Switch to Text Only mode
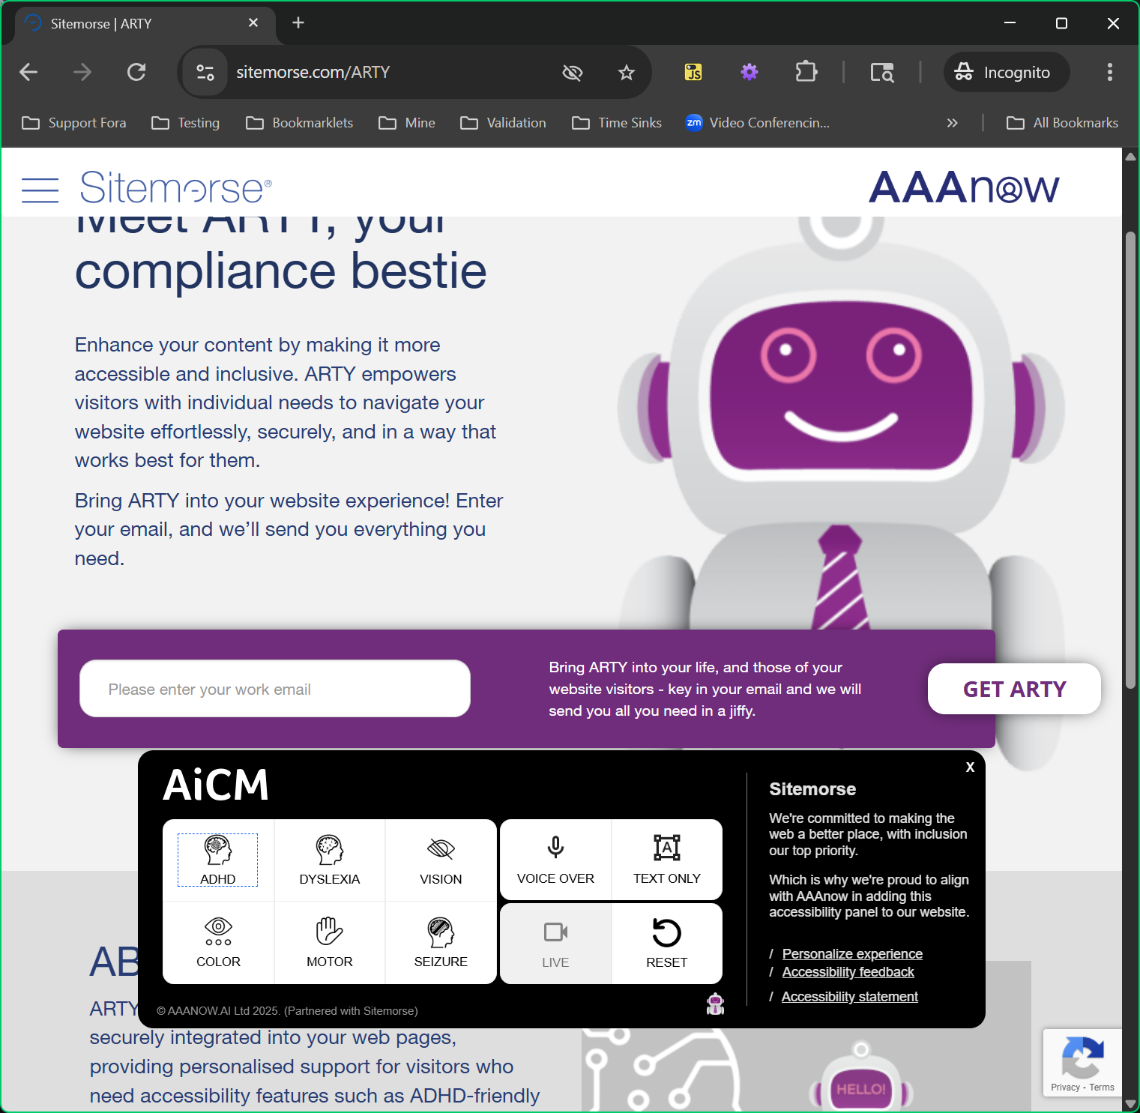This screenshot has width=1140, height=1113. 666,860
